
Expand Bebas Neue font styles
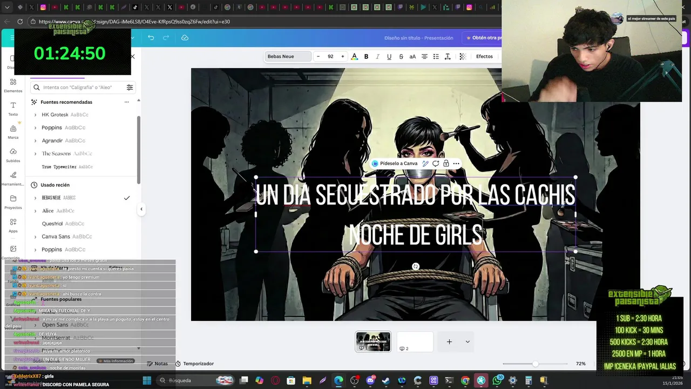click(36, 198)
